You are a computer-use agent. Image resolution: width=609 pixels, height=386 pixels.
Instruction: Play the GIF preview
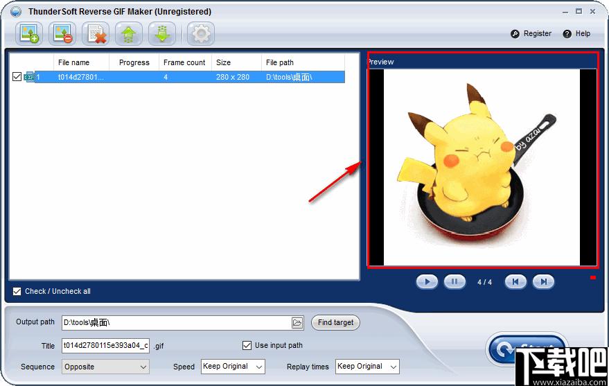pos(427,282)
